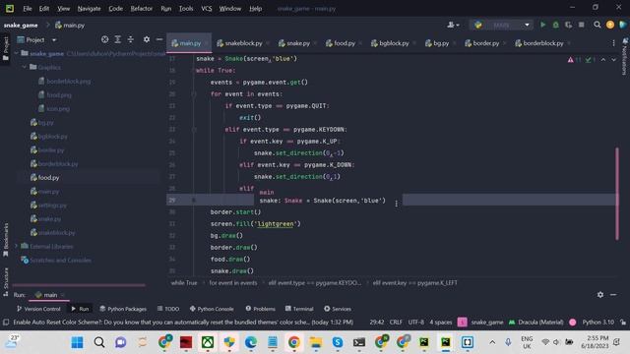Open Chrome from the taskbar
Image resolution: width=630 pixels, height=354 pixels.
(294, 342)
